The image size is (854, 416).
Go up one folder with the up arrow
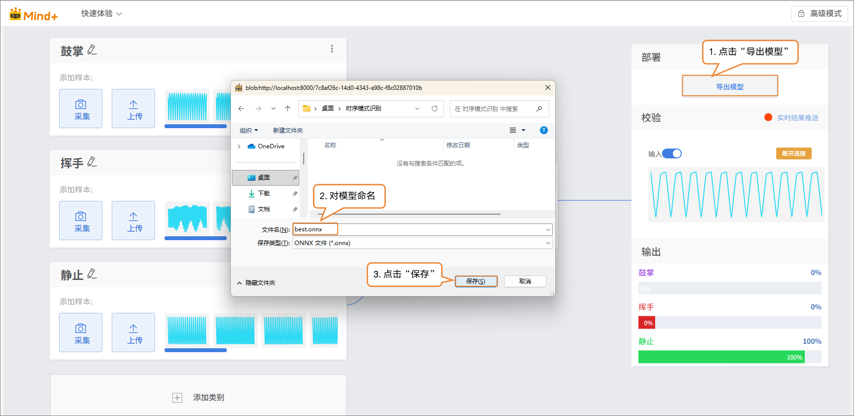coord(288,109)
